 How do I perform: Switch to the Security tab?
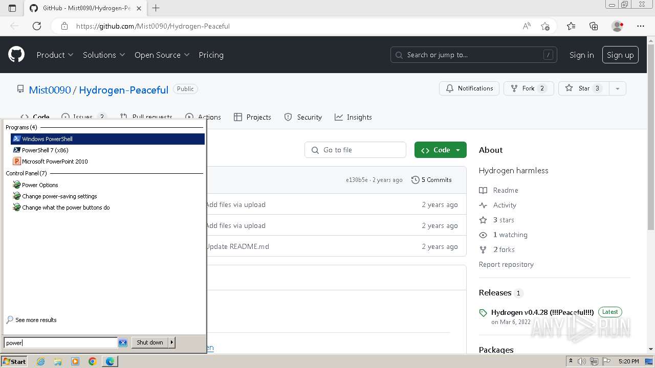(x=303, y=117)
